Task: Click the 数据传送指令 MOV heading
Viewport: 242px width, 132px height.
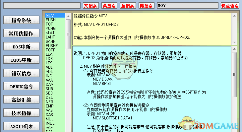Action: pyautogui.click(x=90, y=16)
